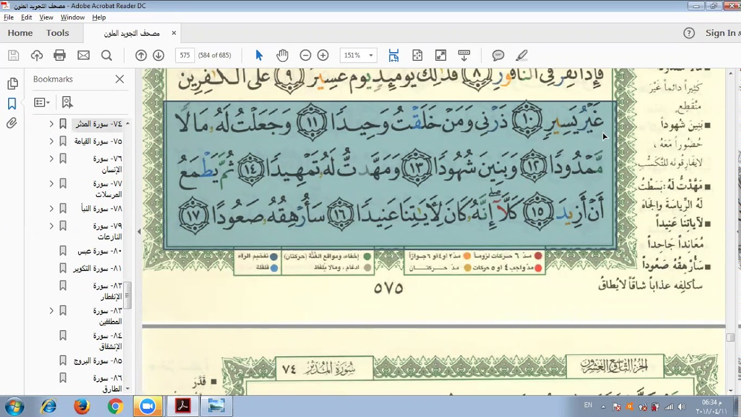
Task: Open the File menu
Action: 9,17
